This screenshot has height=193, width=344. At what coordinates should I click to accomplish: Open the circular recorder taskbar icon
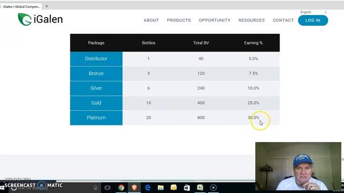coord(213,188)
